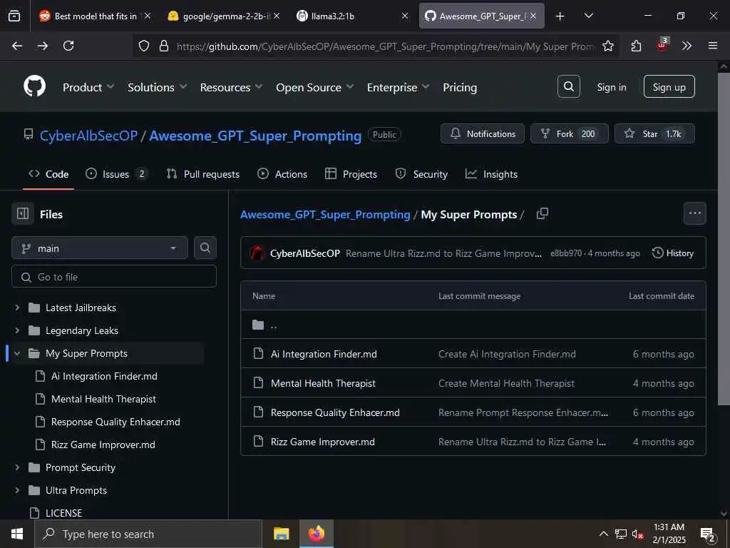The height and width of the screenshot is (548, 730).
Task: Click the Sign up button
Action: pyautogui.click(x=669, y=86)
